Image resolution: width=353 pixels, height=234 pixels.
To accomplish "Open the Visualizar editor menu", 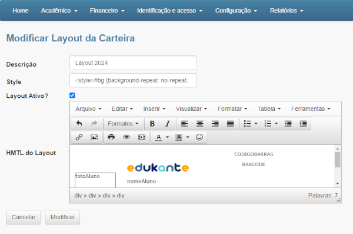I will pyautogui.click(x=191, y=109).
